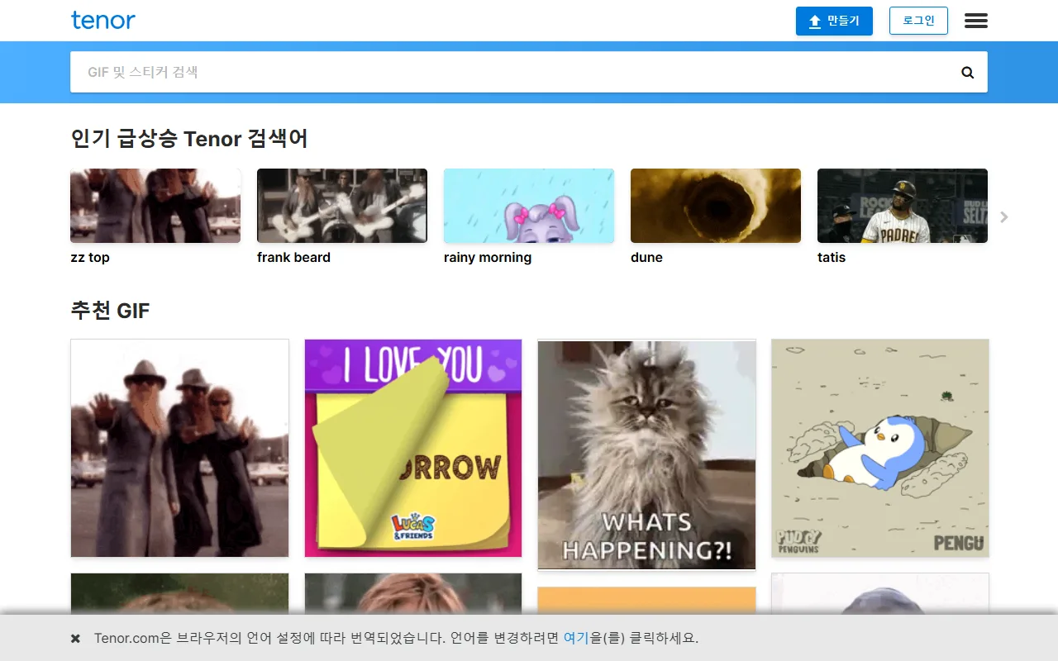Open the featured GIF of three men waving

[x=179, y=448]
